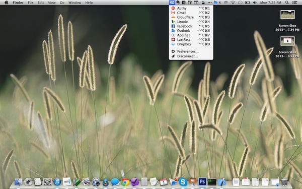
Task: Open the Finder icon in the dock
Action: pyautogui.click(x=19, y=181)
